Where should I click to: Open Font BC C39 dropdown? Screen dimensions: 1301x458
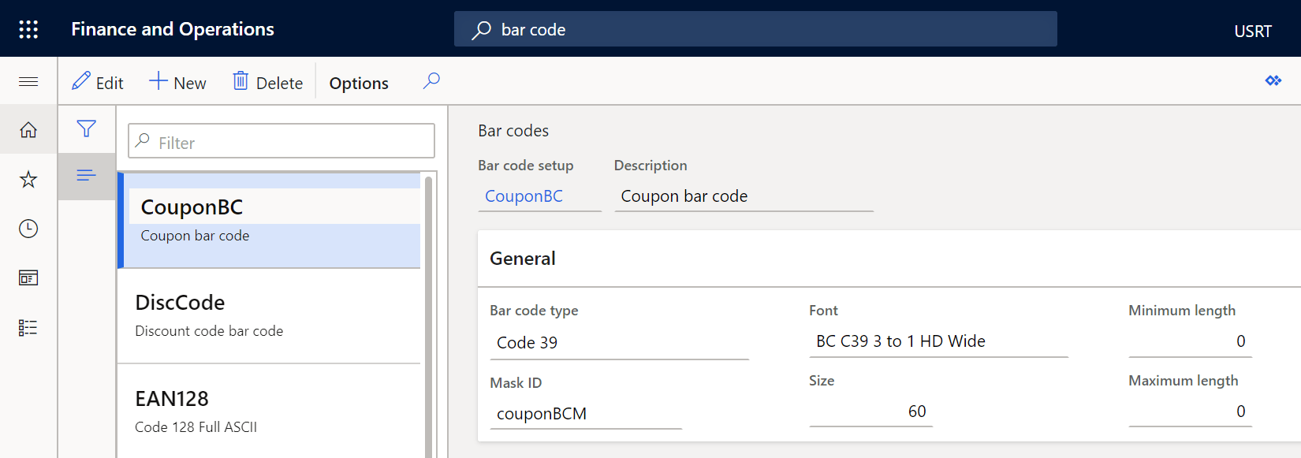pyautogui.click(x=938, y=341)
